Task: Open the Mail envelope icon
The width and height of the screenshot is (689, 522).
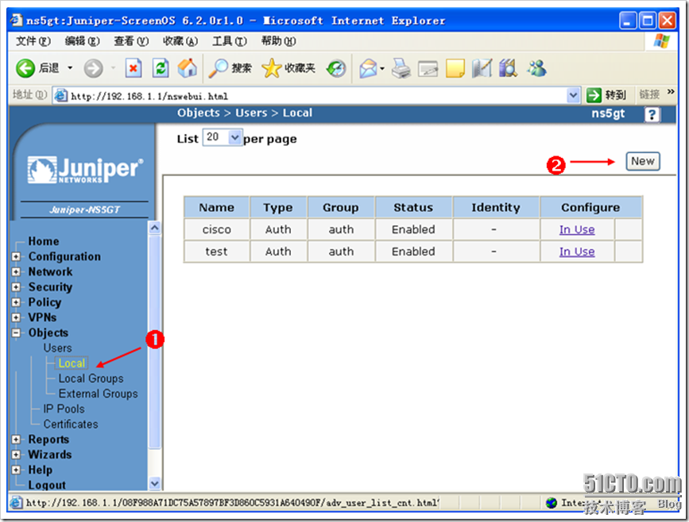Action: 368,68
